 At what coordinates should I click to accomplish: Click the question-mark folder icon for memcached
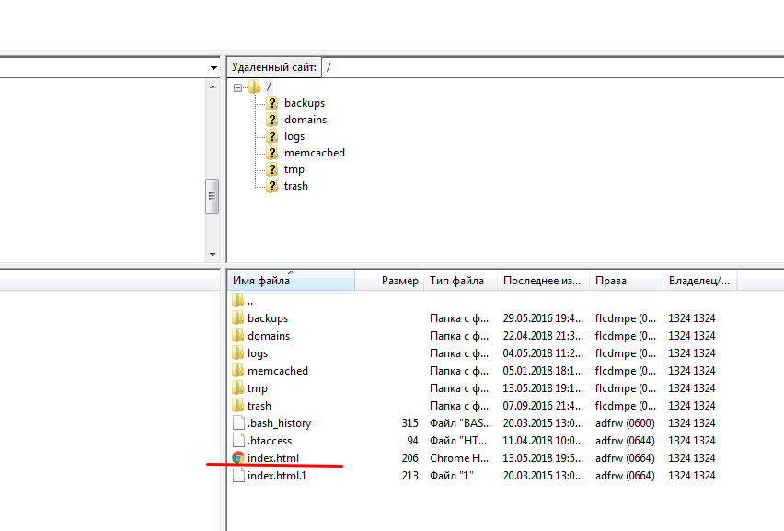(271, 153)
